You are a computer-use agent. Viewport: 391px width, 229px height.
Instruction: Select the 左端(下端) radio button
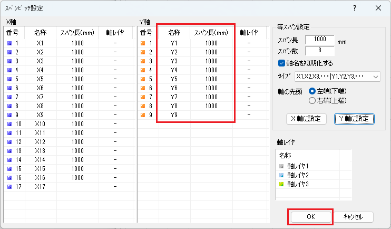tap(312, 91)
